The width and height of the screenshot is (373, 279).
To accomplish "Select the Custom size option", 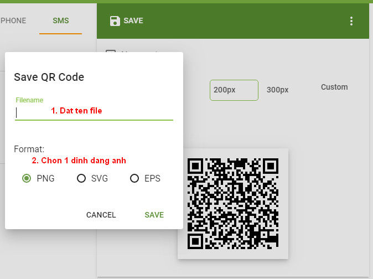I will click(x=334, y=87).
